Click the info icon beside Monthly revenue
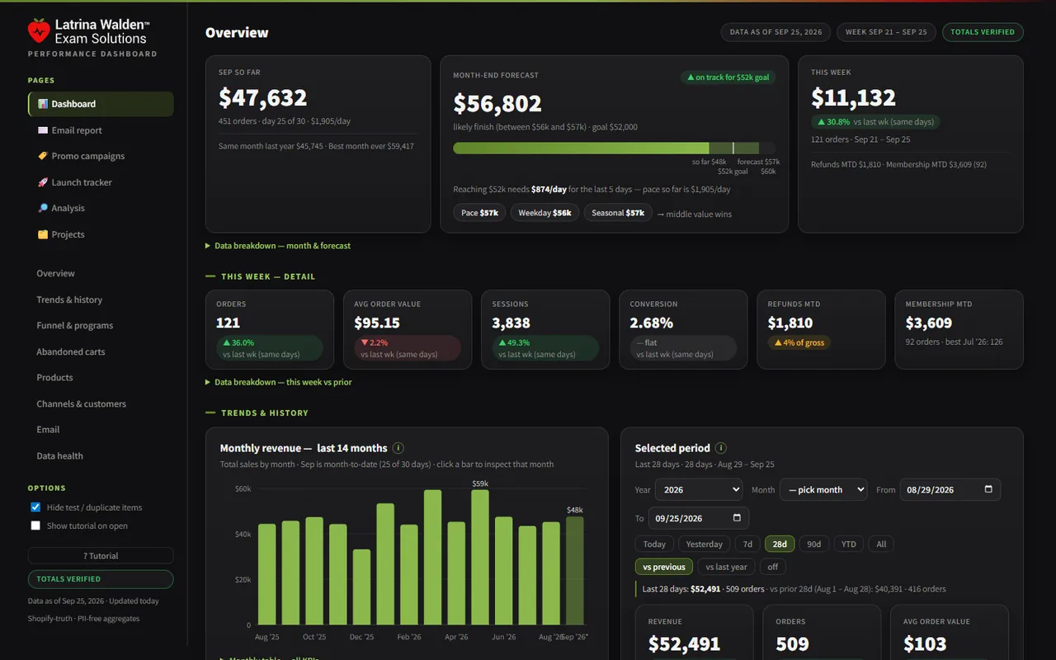1056x660 pixels. pyautogui.click(x=398, y=448)
